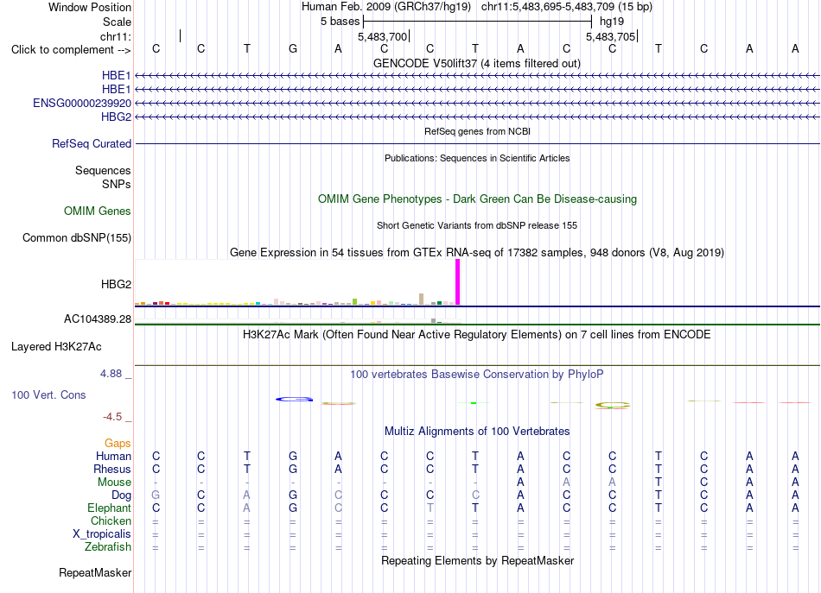
Task: Click the blue G logo in conservation track
Action: click(x=294, y=399)
